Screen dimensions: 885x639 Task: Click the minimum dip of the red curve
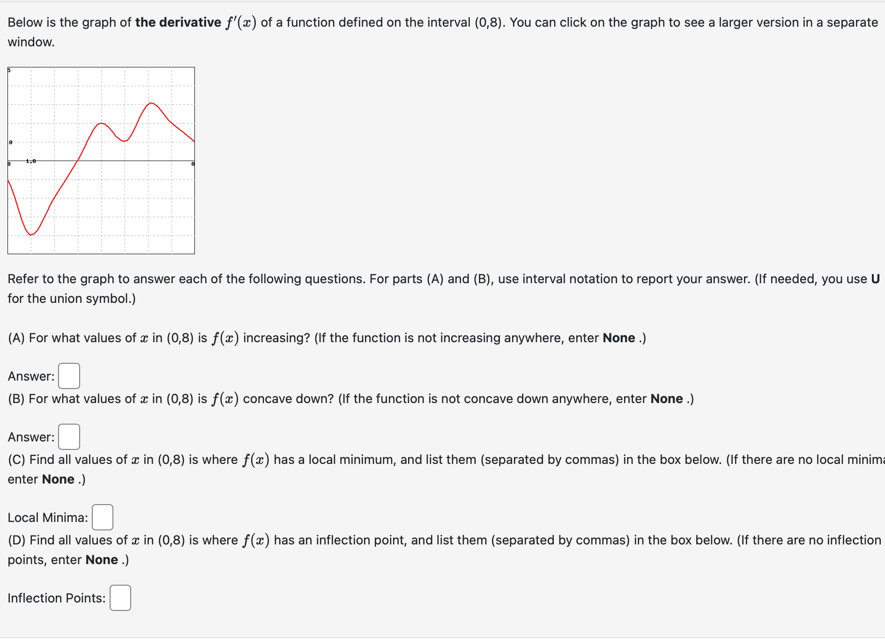point(30,235)
